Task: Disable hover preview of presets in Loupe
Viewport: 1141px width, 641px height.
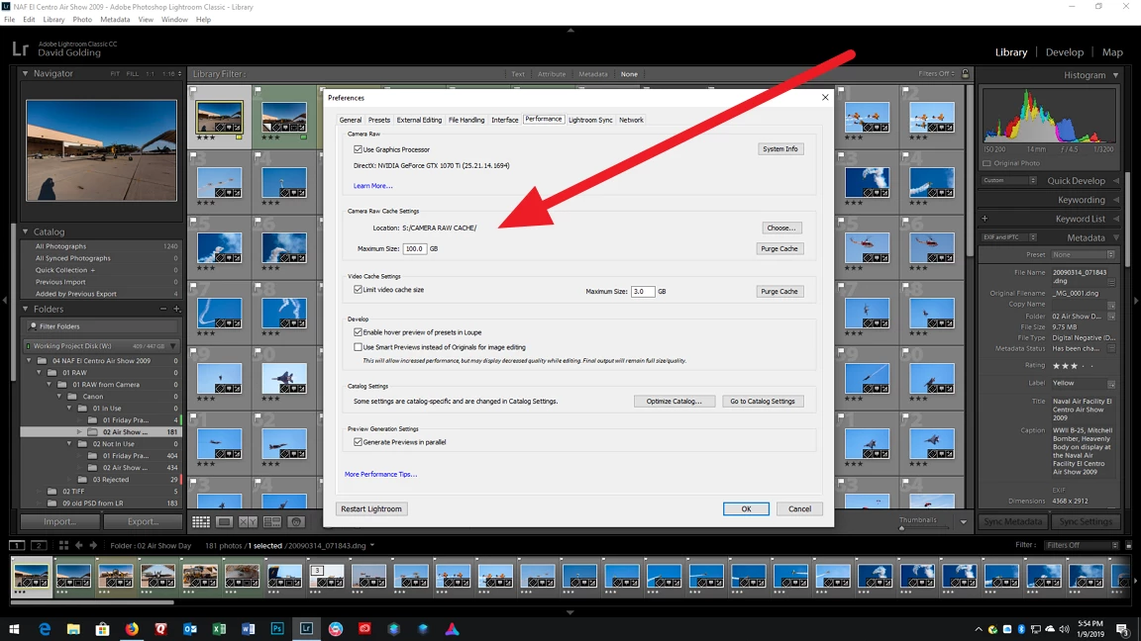Action: 358,332
